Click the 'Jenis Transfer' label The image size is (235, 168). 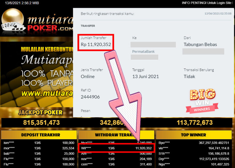tap(92, 70)
